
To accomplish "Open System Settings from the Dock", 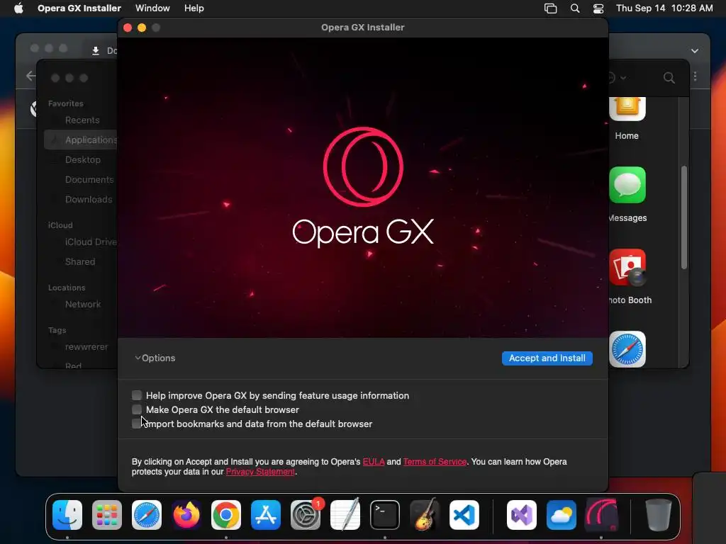I will tap(306, 515).
